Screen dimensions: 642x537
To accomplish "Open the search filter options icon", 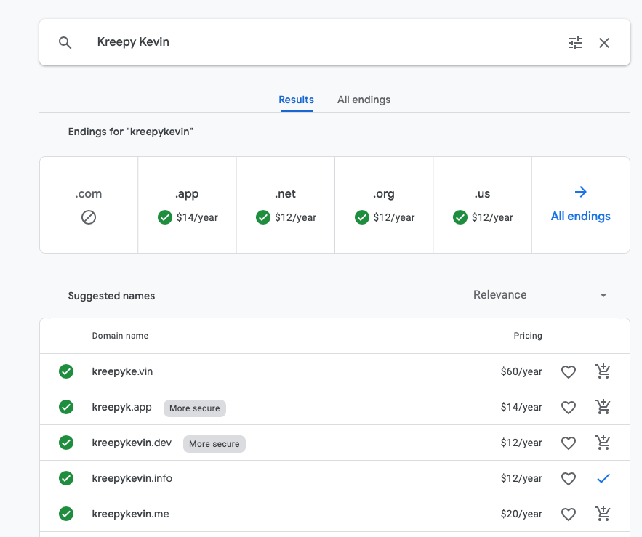I will pos(575,43).
